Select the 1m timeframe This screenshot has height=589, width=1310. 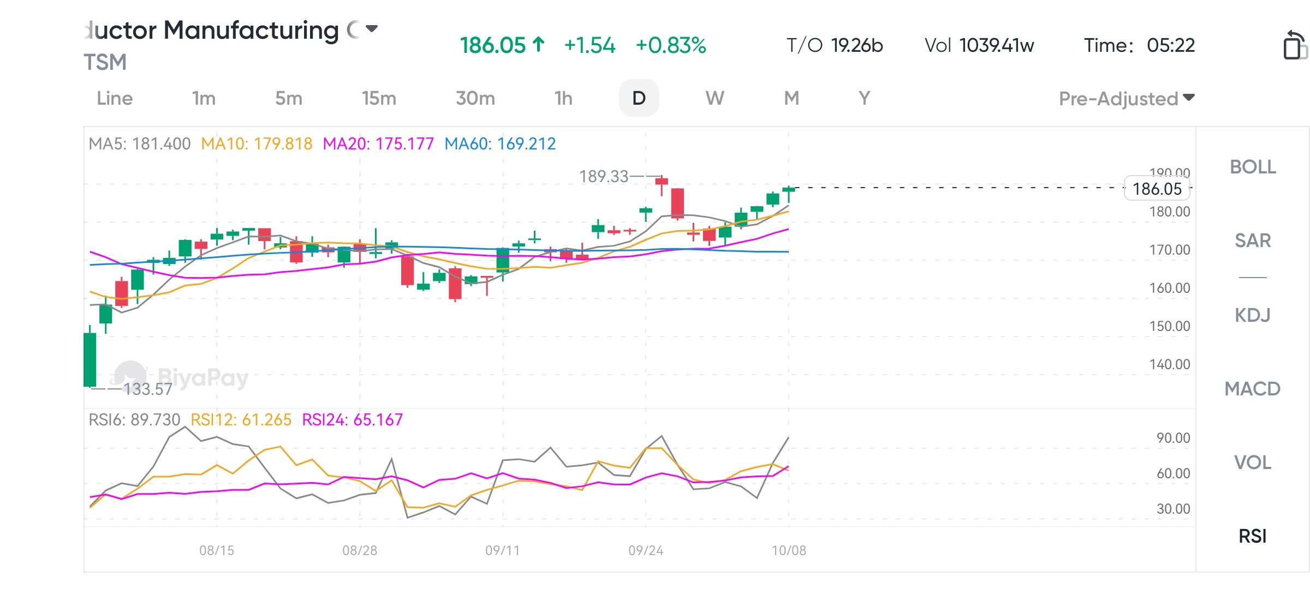(204, 98)
